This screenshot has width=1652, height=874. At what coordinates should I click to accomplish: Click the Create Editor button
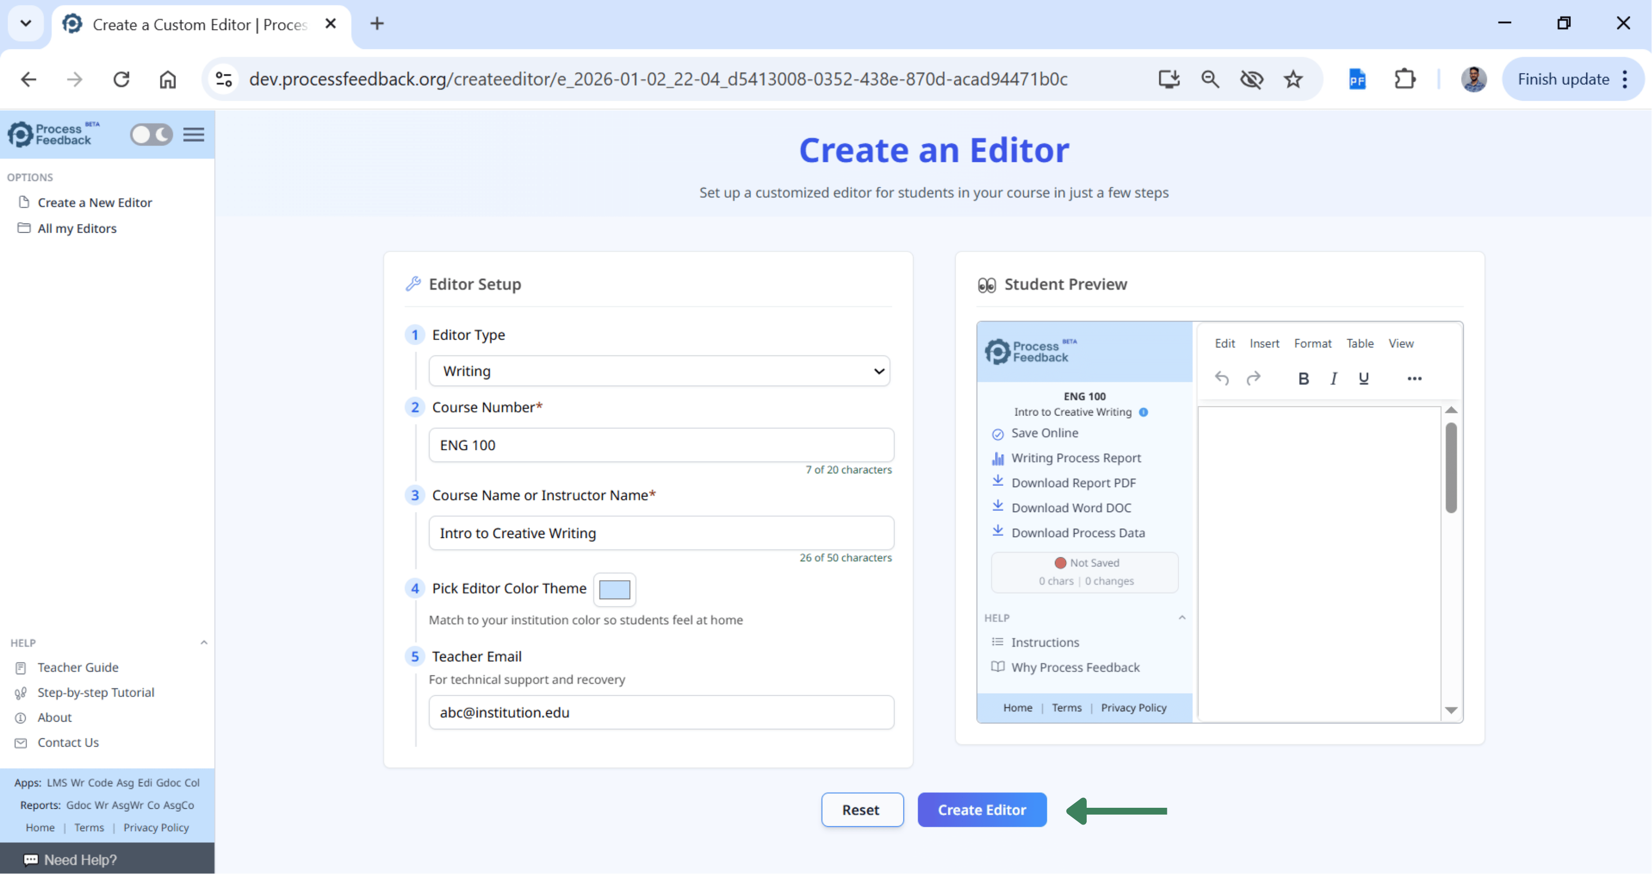(981, 810)
